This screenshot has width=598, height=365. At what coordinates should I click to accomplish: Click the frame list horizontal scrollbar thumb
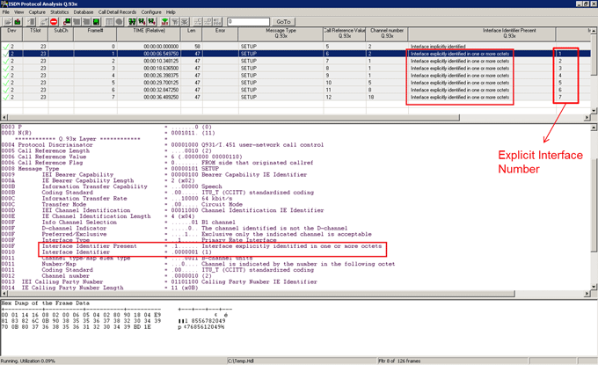click(233, 118)
